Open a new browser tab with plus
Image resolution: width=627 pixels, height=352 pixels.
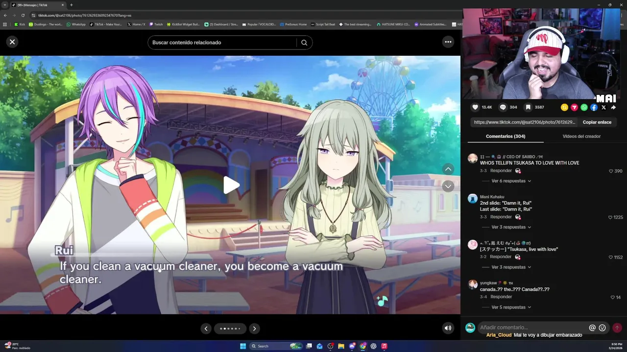point(71,5)
